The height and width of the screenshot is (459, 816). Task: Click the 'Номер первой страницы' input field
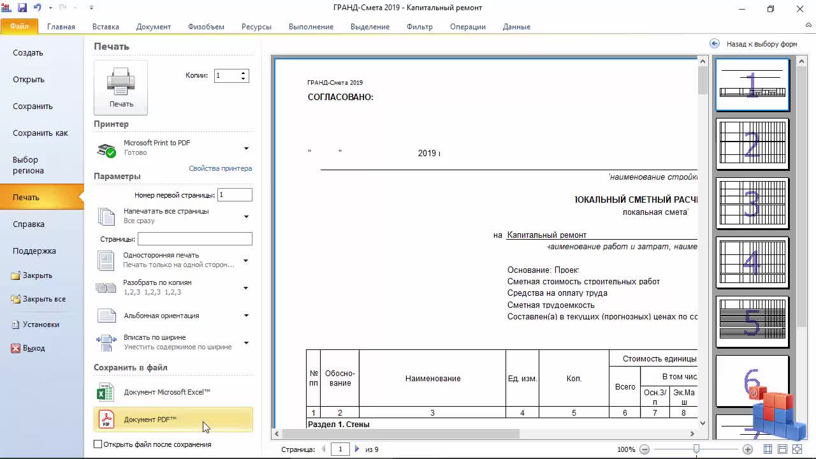coord(235,195)
